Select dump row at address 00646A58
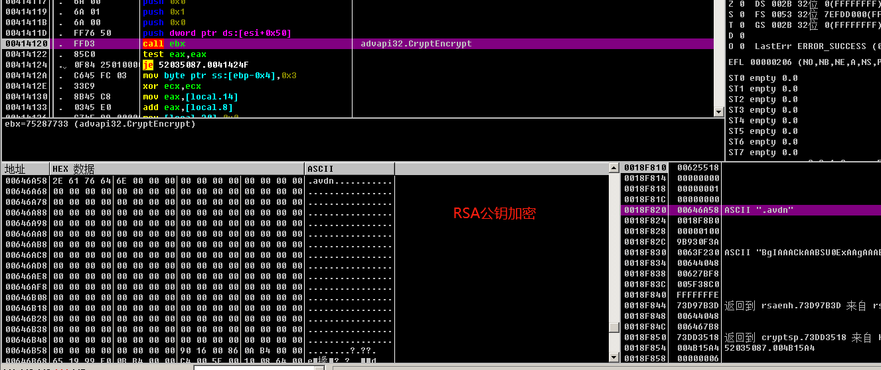The width and height of the screenshot is (881, 370). 25,181
